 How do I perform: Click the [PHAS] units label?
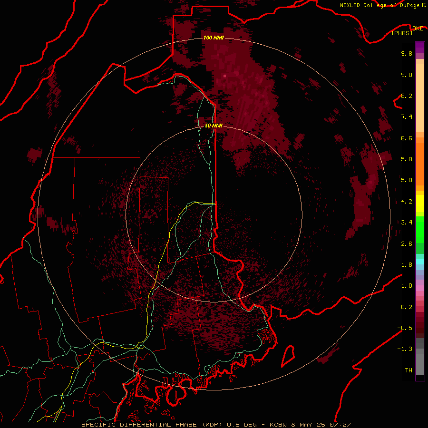pos(402,33)
